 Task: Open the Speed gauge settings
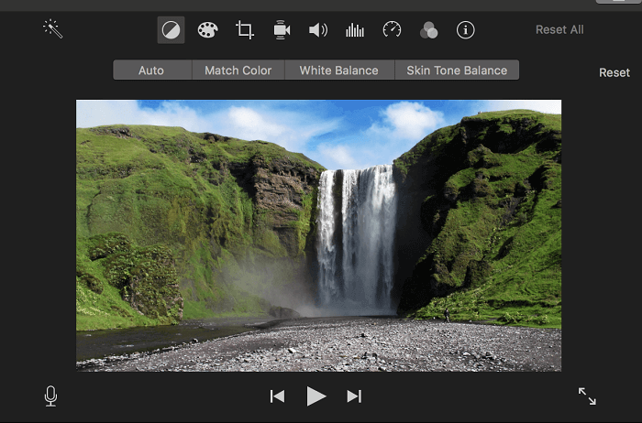tap(392, 30)
